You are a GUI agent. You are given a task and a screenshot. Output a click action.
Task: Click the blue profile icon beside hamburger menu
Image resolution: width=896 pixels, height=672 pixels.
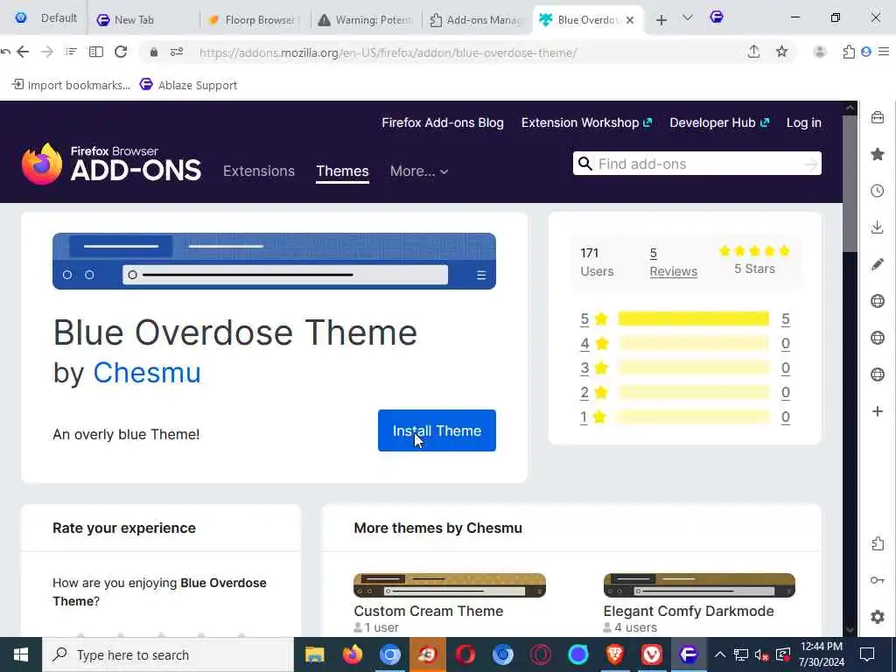click(x=866, y=52)
